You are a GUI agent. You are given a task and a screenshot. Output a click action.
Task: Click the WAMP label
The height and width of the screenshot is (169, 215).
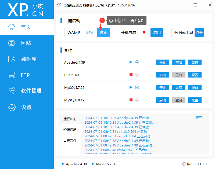pos(74,32)
